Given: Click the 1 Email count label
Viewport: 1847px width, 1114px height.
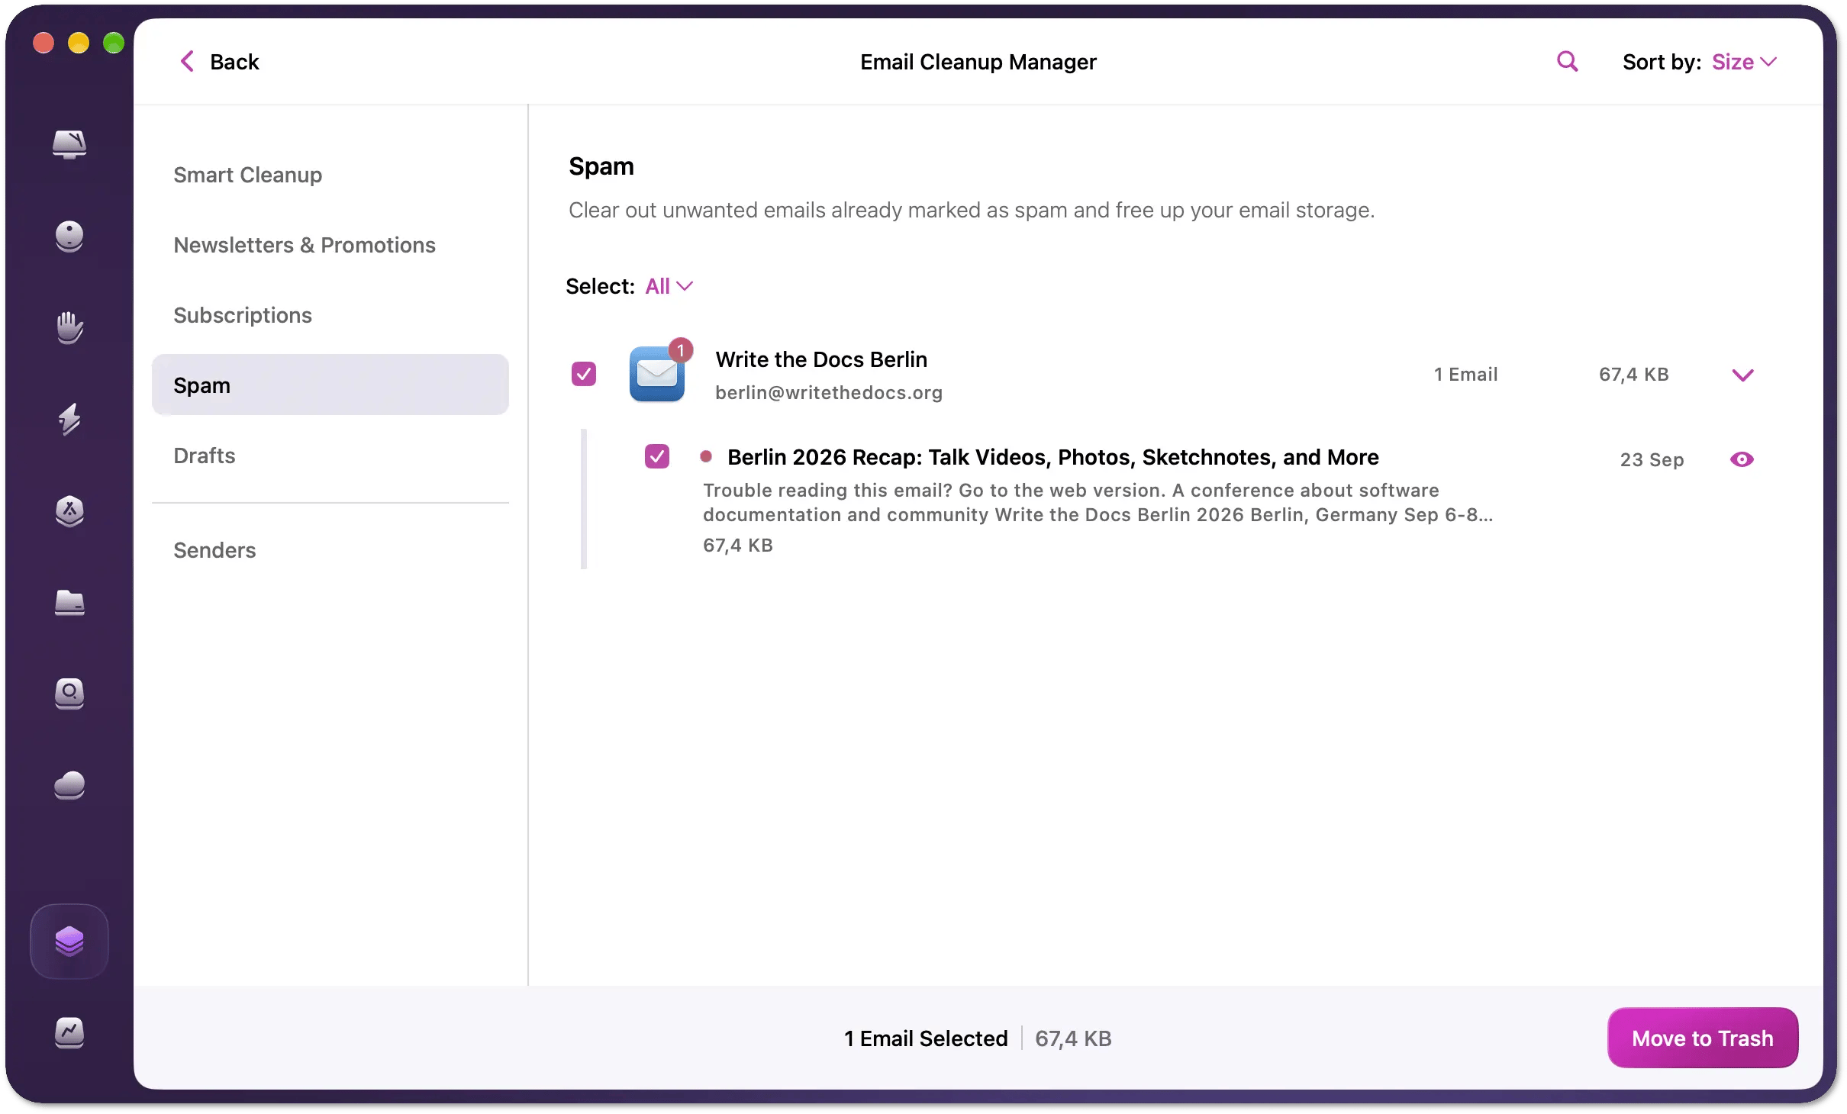Looking at the screenshot, I should (1465, 374).
